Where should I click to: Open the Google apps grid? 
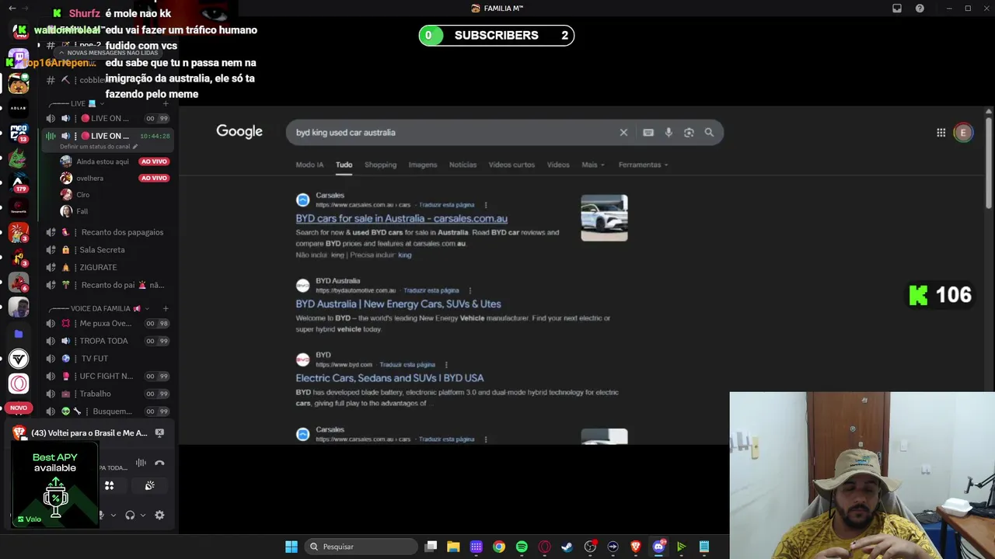(x=941, y=133)
